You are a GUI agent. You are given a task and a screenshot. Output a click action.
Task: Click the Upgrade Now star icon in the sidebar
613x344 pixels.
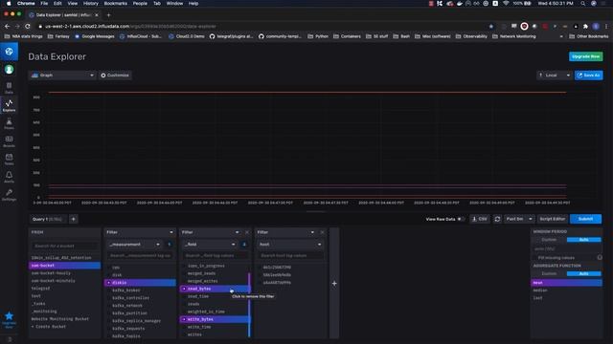9,319
